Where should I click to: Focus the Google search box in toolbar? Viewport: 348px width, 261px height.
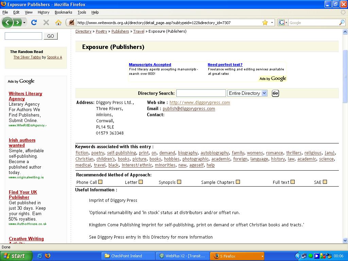click(x=313, y=23)
